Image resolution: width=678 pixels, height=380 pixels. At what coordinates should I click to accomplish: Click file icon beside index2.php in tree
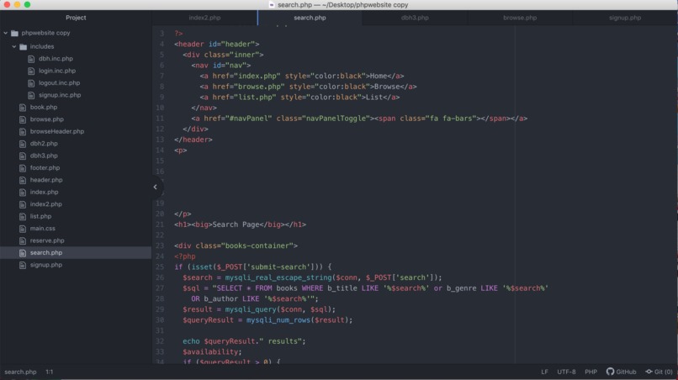(23, 204)
